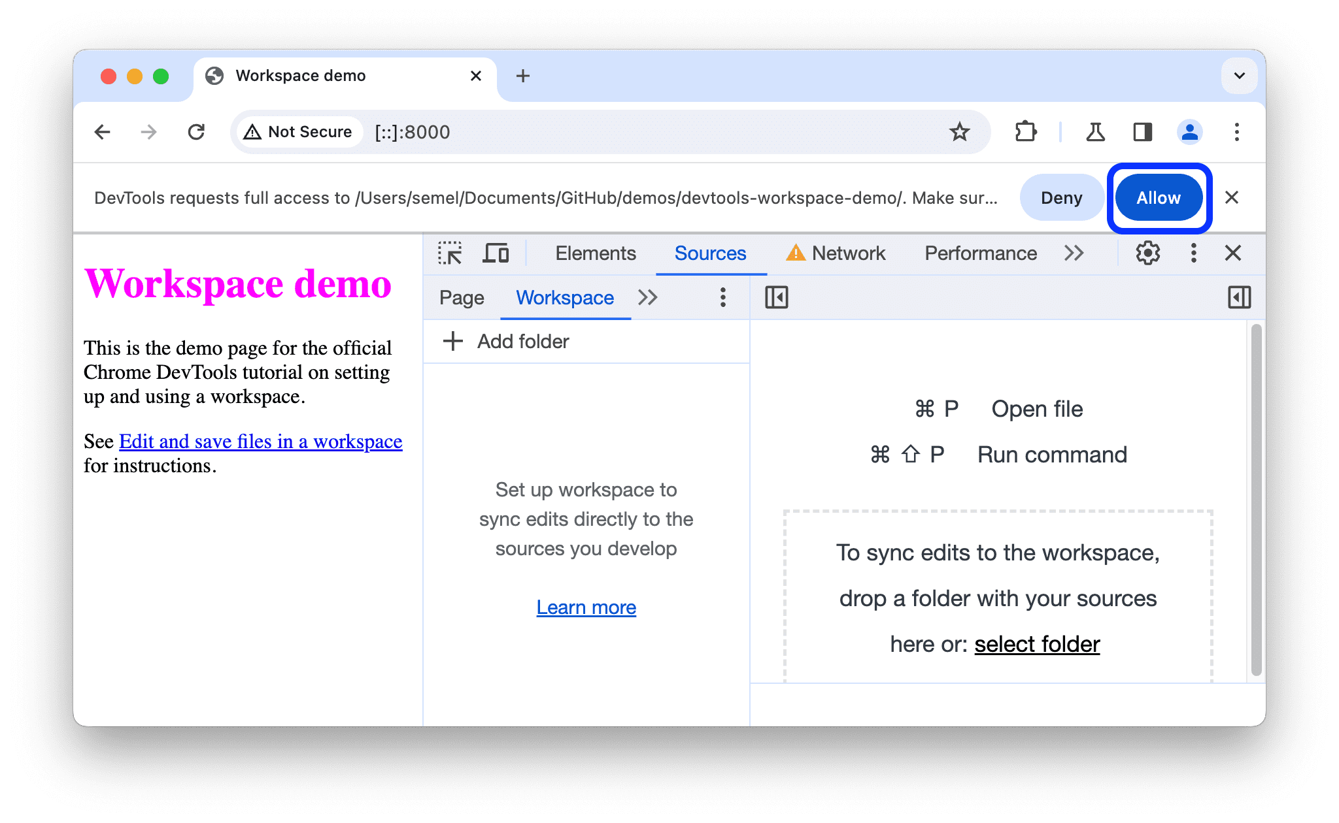This screenshot has height=823, width=1339.
Task: Click the inspect element icon
Action: (450, 253)
